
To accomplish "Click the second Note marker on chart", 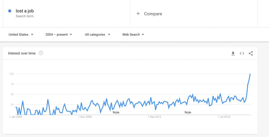I will tap(188, 112).
